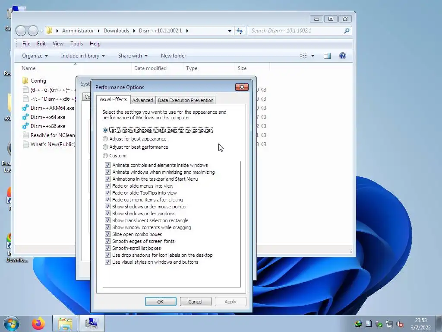Open the address bar history dropdown arrow

pyautogui.click(x=230, y=31)
